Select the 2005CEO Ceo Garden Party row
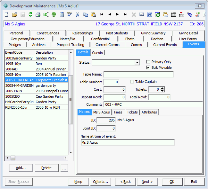Screen dimensions: 208x189 click(36, 96)
